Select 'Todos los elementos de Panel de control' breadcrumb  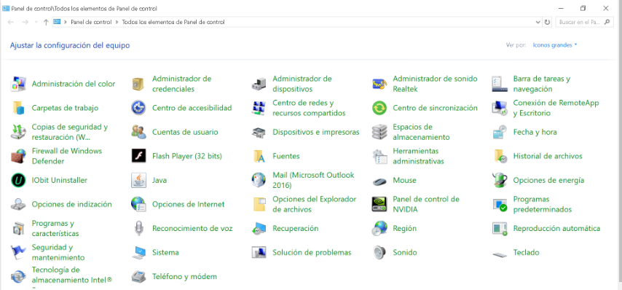173,22
